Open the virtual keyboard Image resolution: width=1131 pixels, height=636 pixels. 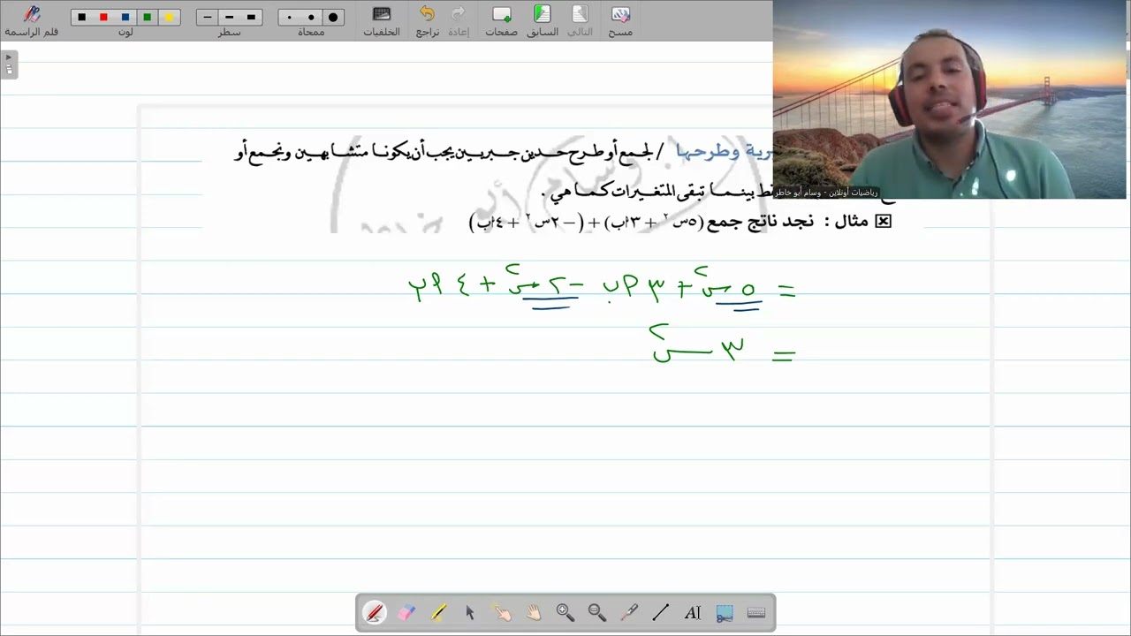tap(756, 612)
